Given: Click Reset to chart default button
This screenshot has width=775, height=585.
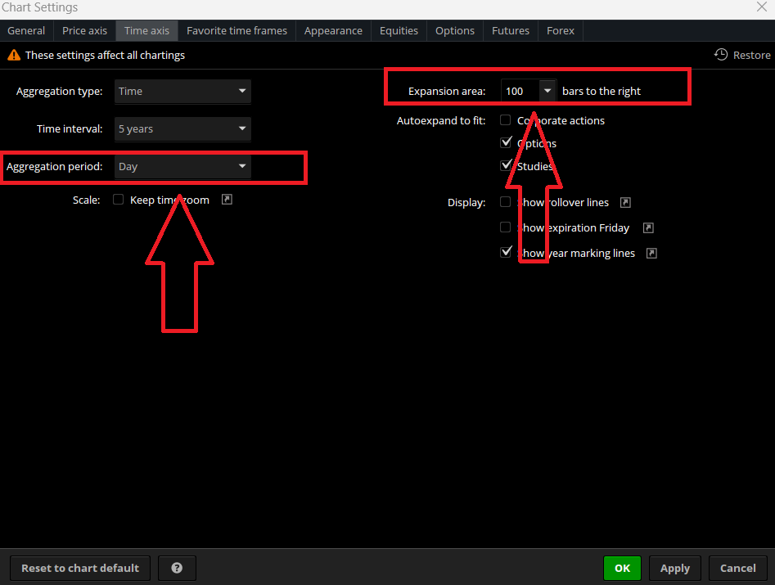Looking at the screenshot, I should click(80, 568).
